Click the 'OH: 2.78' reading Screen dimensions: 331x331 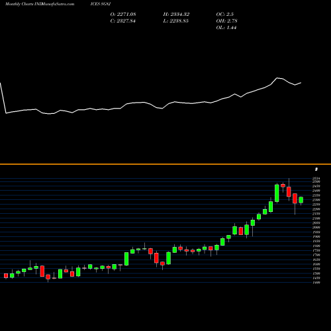227,21
